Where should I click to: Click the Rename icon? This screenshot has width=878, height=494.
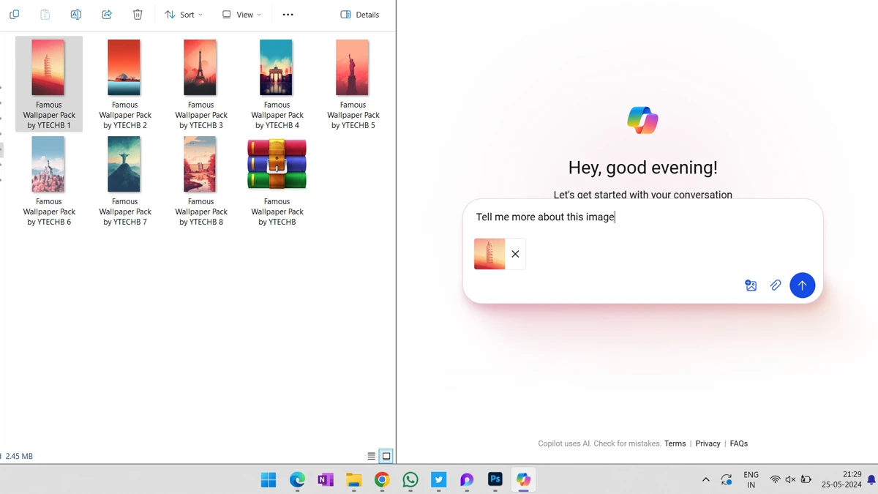[x=75, y=14]
